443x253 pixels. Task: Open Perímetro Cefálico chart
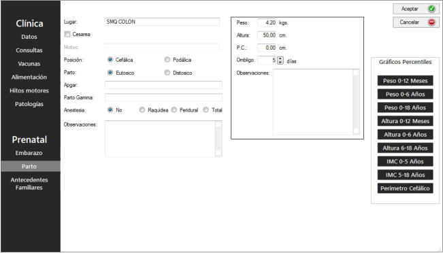click(405, 188)
